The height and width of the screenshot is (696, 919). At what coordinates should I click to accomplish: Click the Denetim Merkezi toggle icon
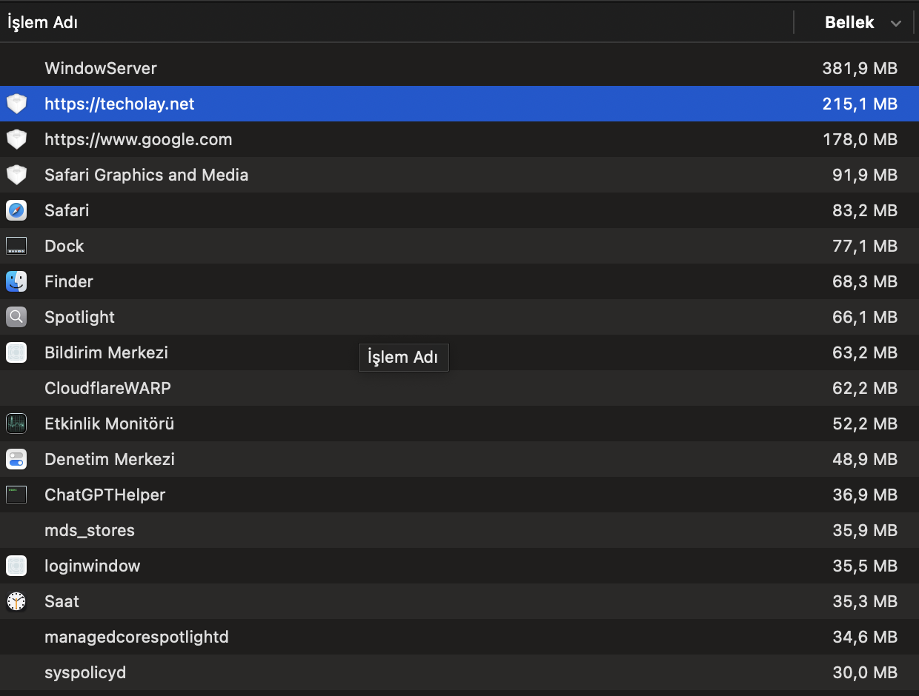[16, 459]
